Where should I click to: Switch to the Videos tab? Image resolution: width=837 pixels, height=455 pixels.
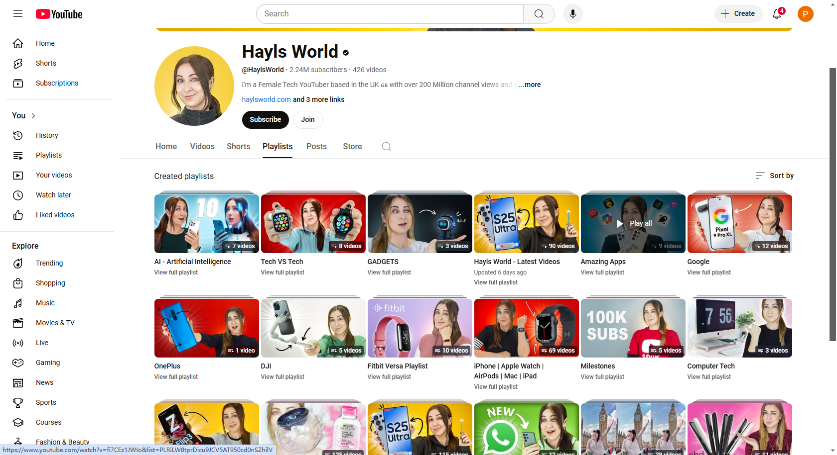[x=202, y=147]
